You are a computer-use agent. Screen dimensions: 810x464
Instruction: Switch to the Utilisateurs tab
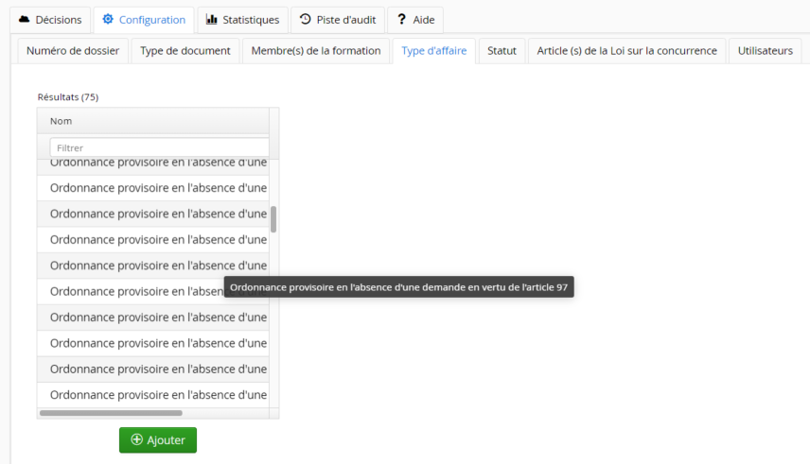766,51
